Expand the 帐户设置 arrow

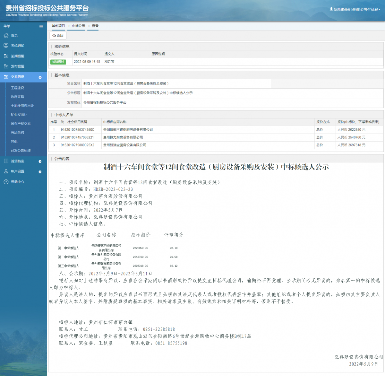pyautogui.click(x=40, y=172)
